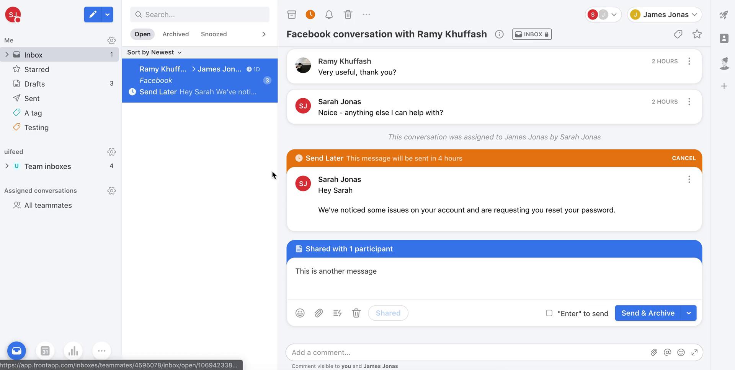The height and width of the screenshot is (370, 735).
Task: Open options for the Send Later message
Action: 689,179
